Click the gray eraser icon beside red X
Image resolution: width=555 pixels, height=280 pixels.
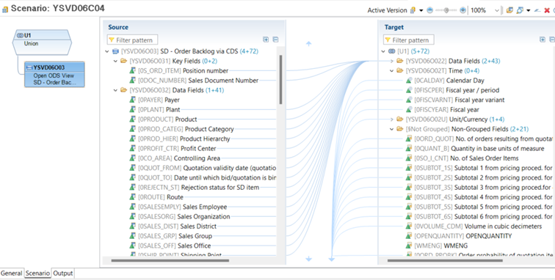[537, 10]
